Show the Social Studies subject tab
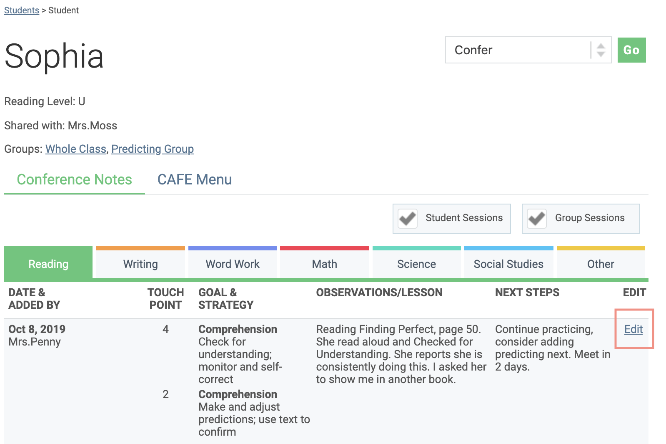The width and height of the screenshot is (666, 444). pos(508,264)
